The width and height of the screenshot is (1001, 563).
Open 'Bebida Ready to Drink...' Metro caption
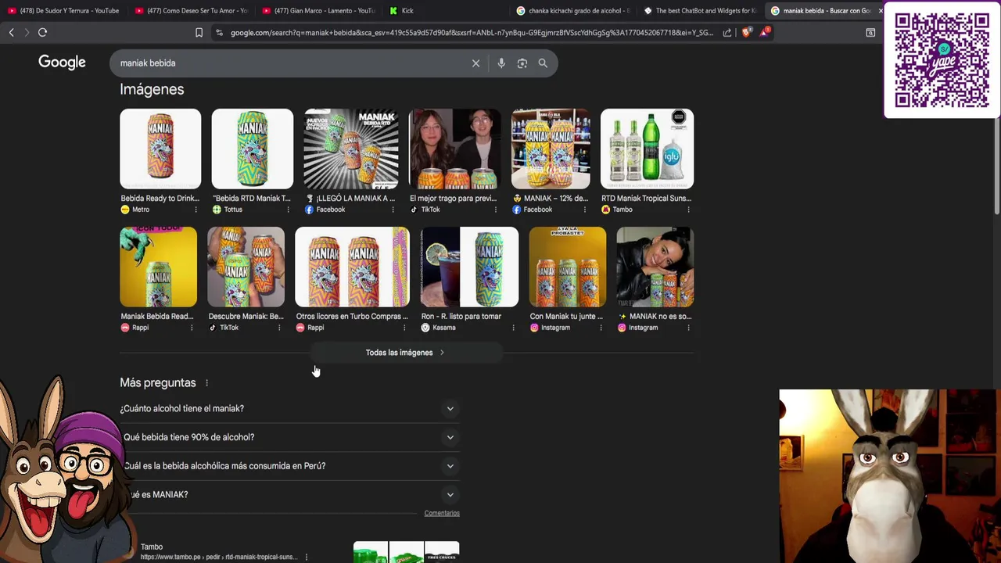pos(160,199)
